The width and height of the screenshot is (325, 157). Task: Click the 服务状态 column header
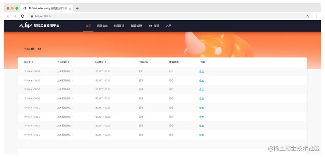click(x=174, y=62)
